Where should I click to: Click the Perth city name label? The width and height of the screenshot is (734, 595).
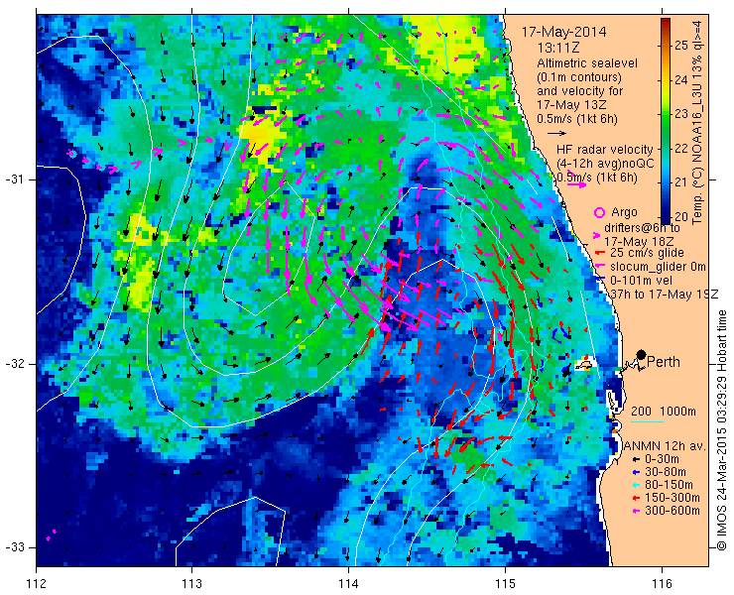point(664,362)
